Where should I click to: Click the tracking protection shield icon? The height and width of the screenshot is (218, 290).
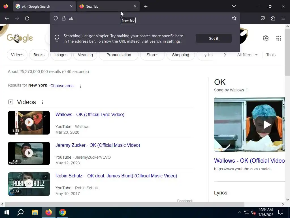coord(56,18)
